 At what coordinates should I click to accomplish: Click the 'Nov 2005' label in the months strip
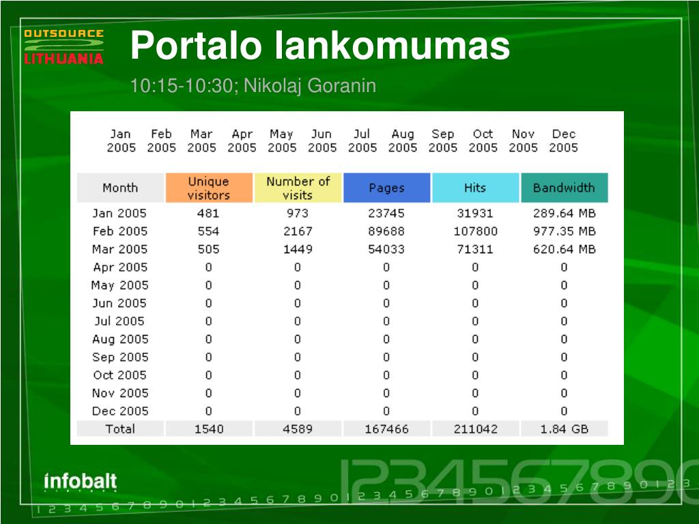[523, 141]
